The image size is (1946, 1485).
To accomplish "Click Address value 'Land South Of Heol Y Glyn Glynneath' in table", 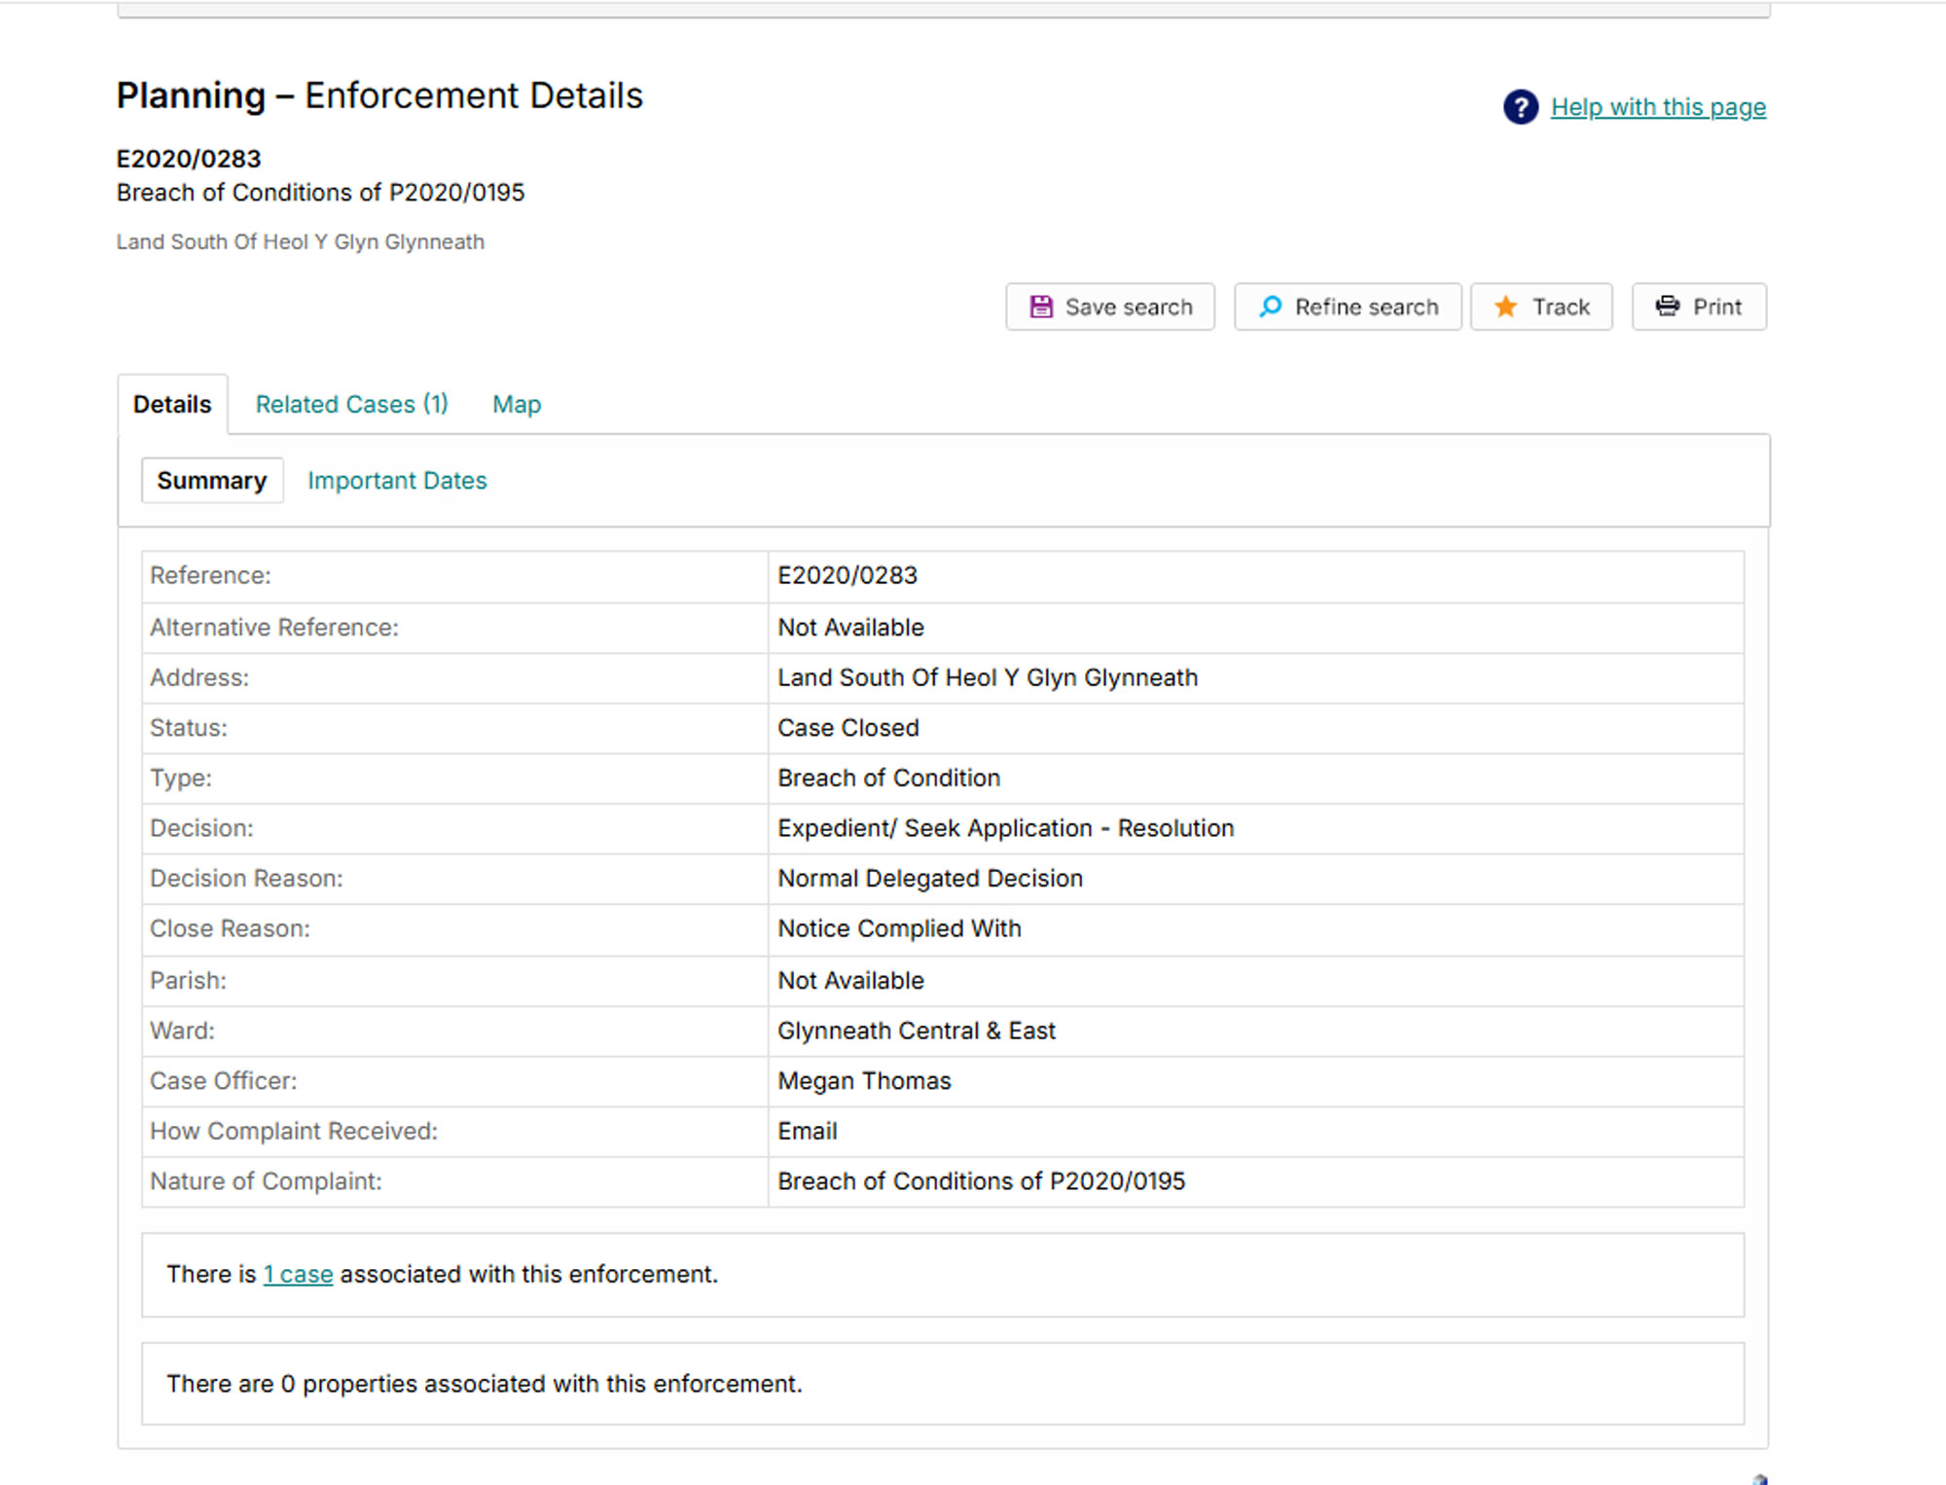I will [988, 677].
